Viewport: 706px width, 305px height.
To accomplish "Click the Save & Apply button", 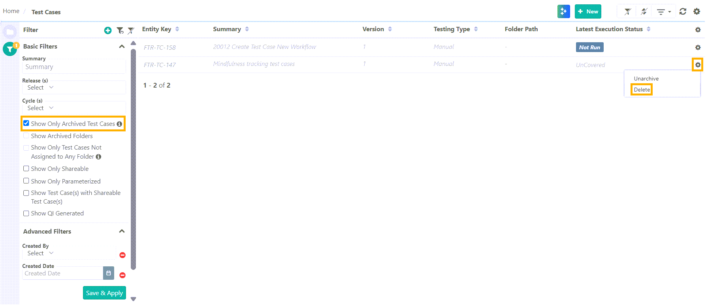I will pyautogui.click(x=104, y=293).
